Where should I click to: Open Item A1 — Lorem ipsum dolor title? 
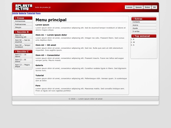click(51, 35)
